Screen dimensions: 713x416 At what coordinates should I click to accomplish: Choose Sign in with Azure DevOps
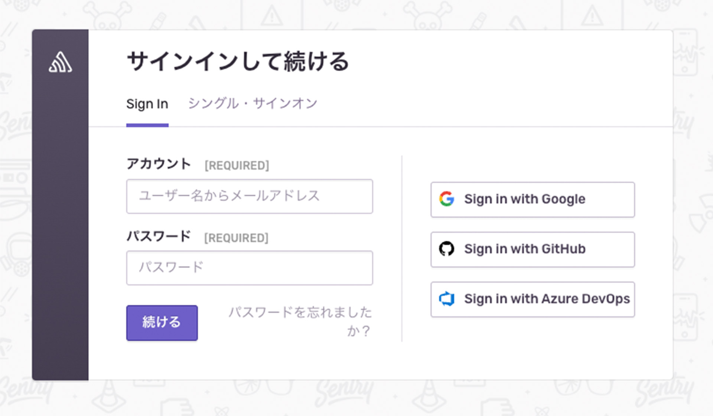[x=532, y=299]
